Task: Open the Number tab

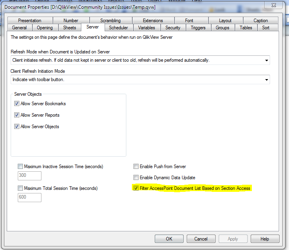Action: click(x=71, y=21)
